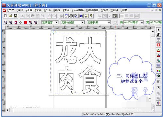Image resolution: width=164 pixels, height=117 pixels.
Task: Toggle the last alignment button with lines
Action: pos(137,16)
